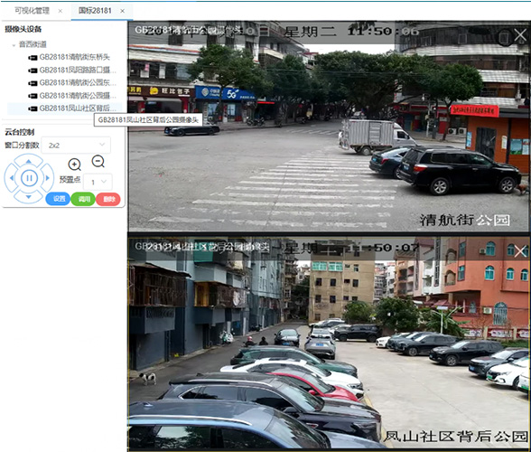Close the 国标28181 tab
This screenshot has height=452, width=531.
(123, 11)
